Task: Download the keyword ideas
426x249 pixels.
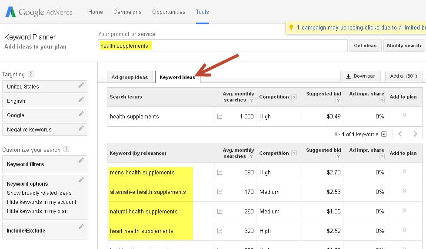Action: click(360, 76)
